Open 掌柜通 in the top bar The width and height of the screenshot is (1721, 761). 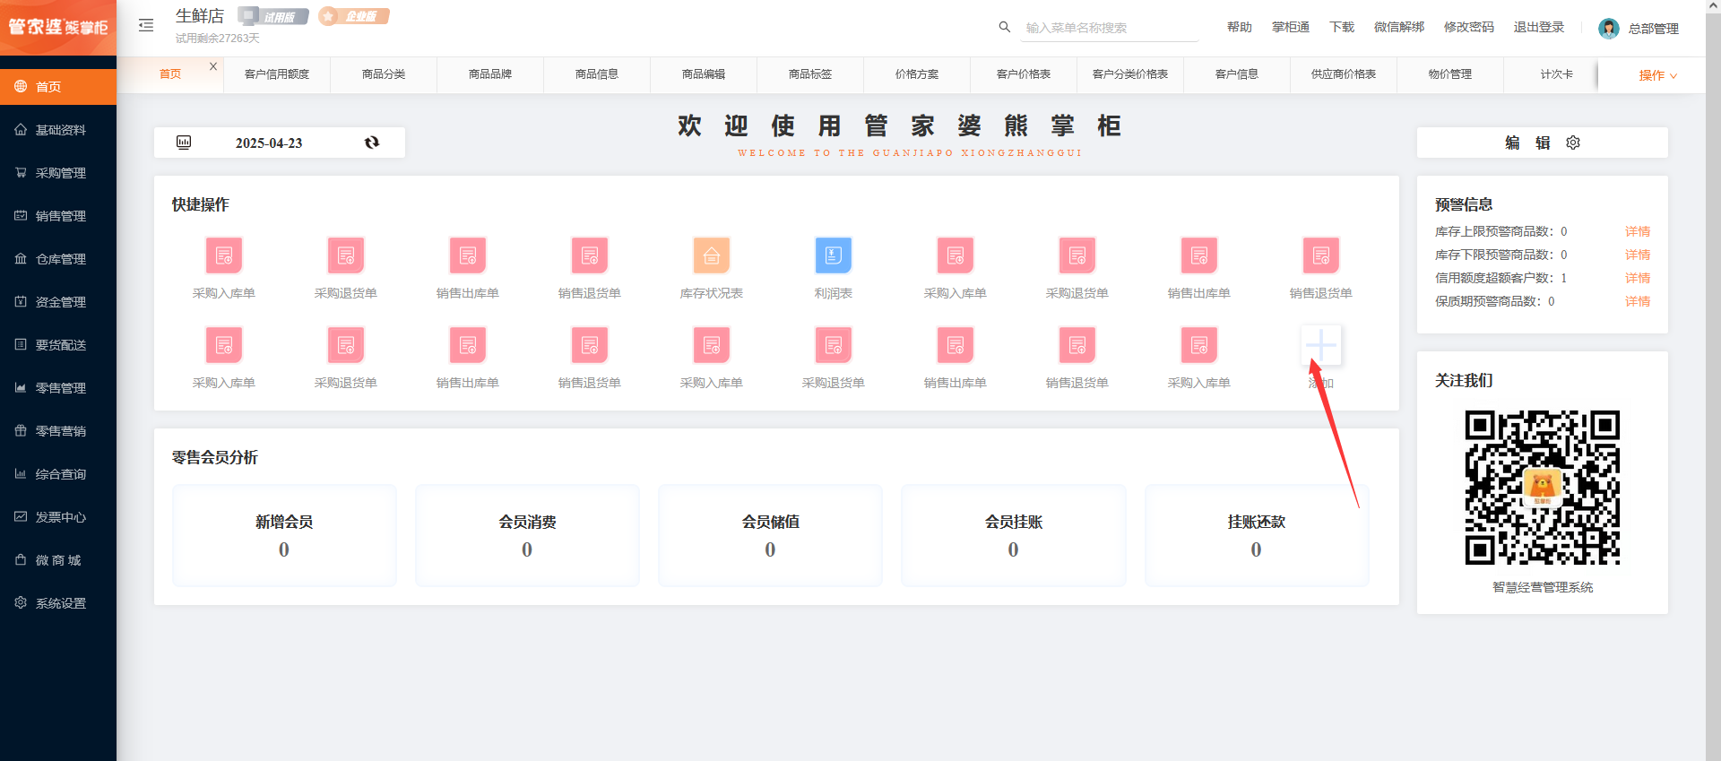coord(1291,27)
